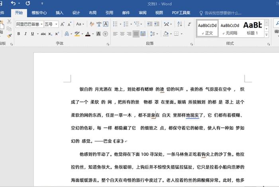Viewport: 279px width, 187px height.
Task: Select the Format Painter brush
Action: pos(9,36)
